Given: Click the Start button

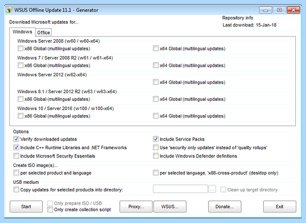Looking at the screenshot, I should coord(26,206).
